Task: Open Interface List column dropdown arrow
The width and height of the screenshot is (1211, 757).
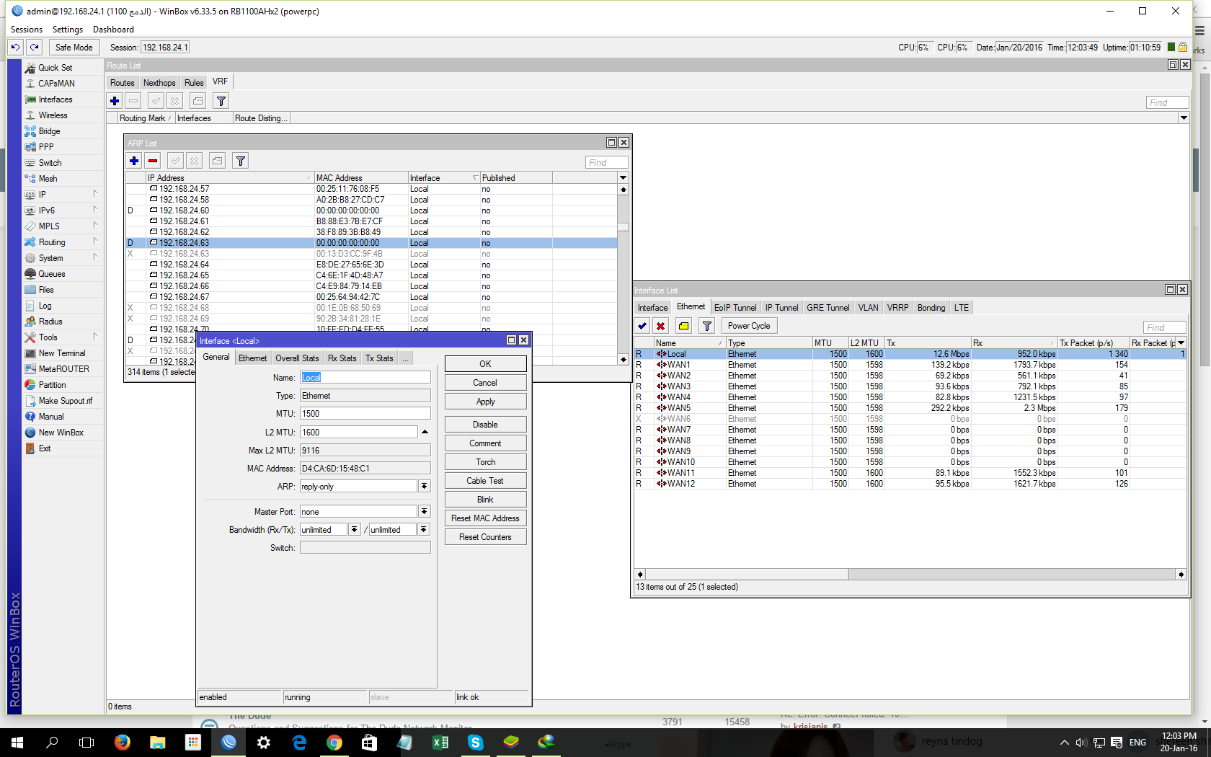Action: click(1181, 342)
